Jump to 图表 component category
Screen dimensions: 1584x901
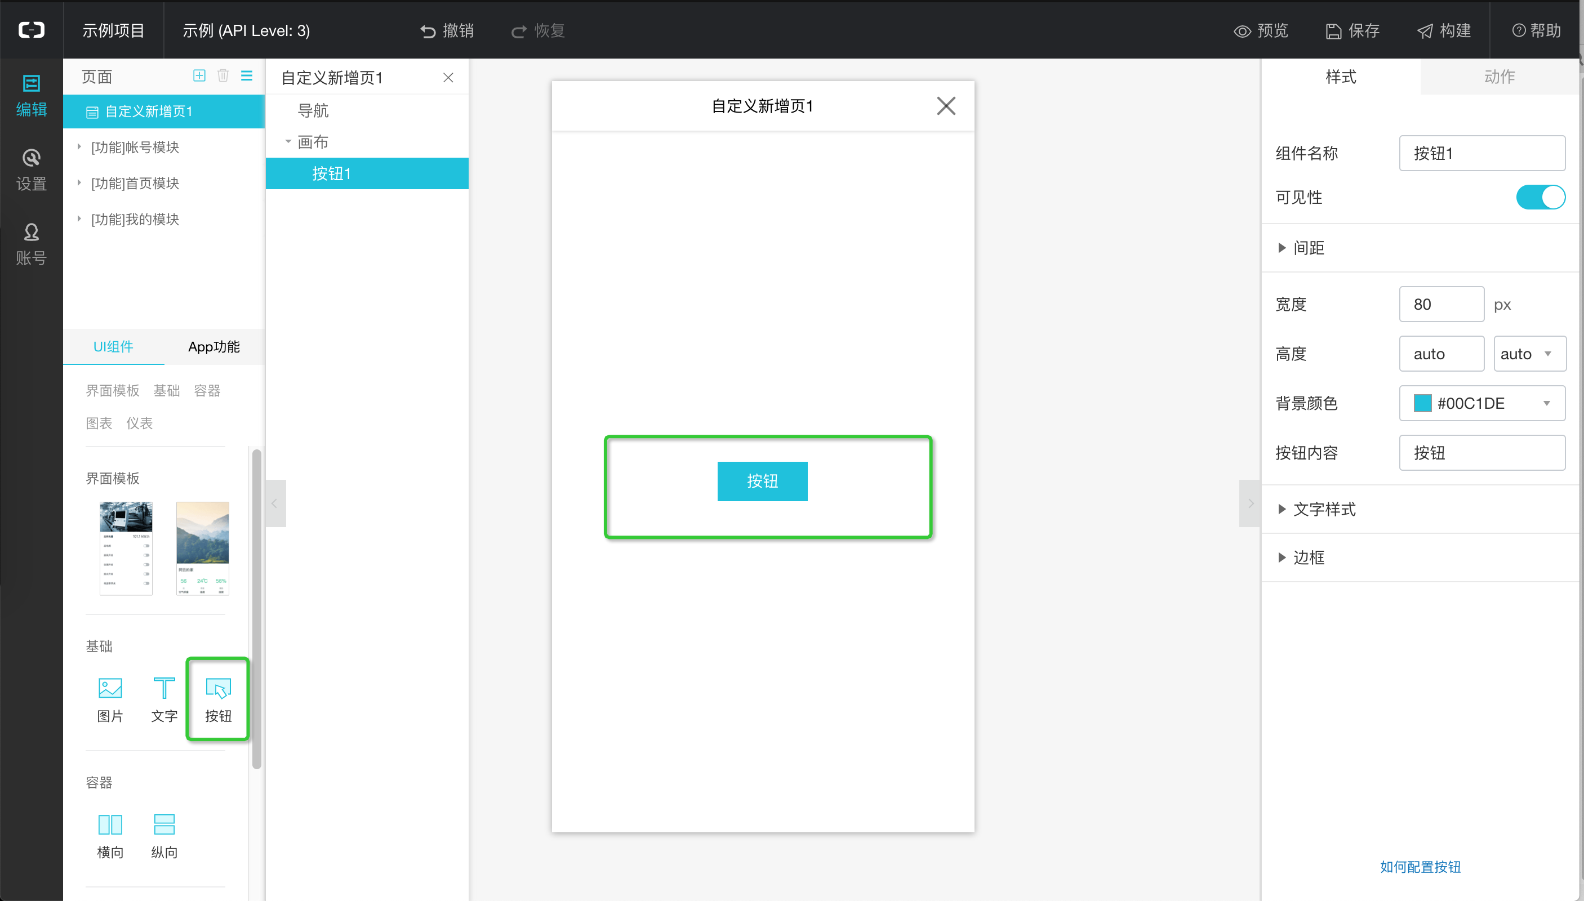(x=99, y=423)
